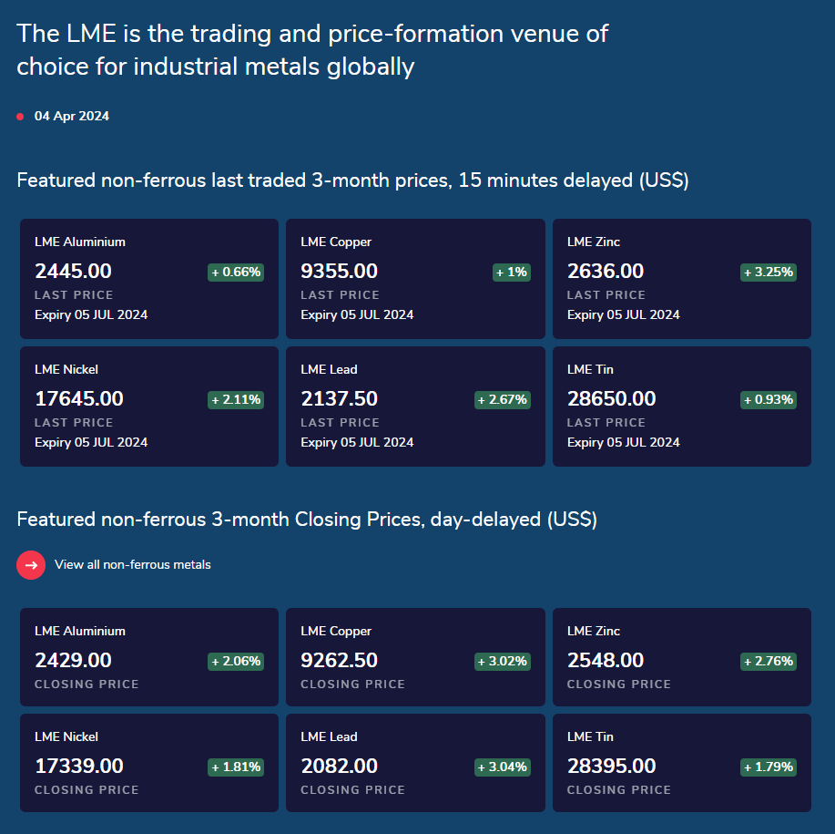Open LME Aluminium closing price card
The width and height of the screenshot is (835, 834).
pos(149,657)
